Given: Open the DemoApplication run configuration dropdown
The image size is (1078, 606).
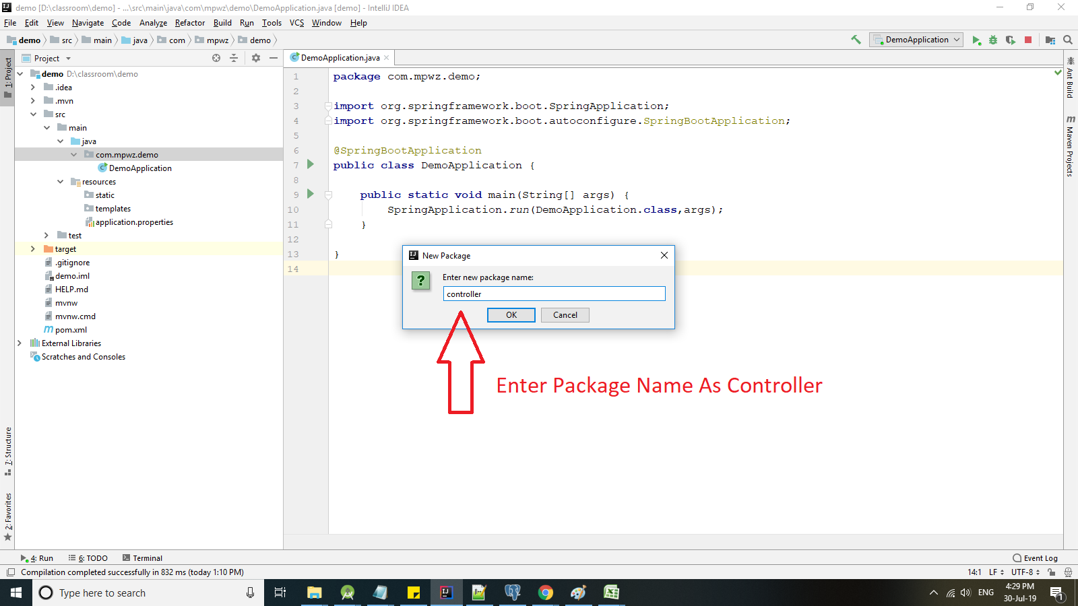Looking at the screenshot, I should click(916, 40).
